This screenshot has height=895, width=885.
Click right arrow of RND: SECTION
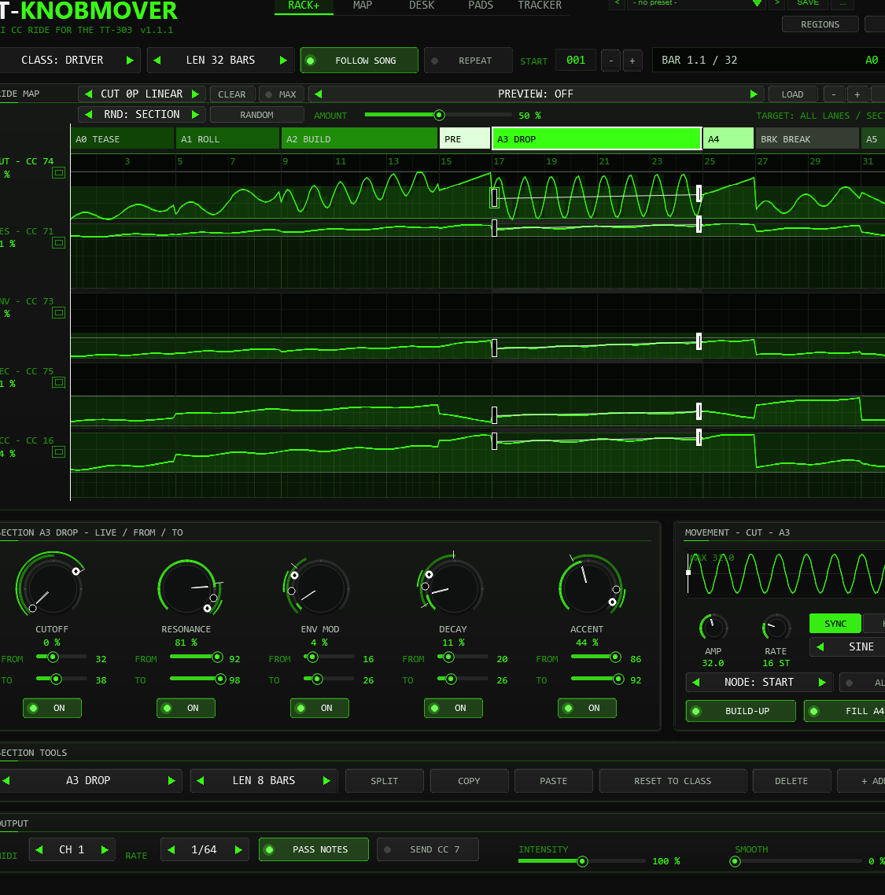coord(195,115)
